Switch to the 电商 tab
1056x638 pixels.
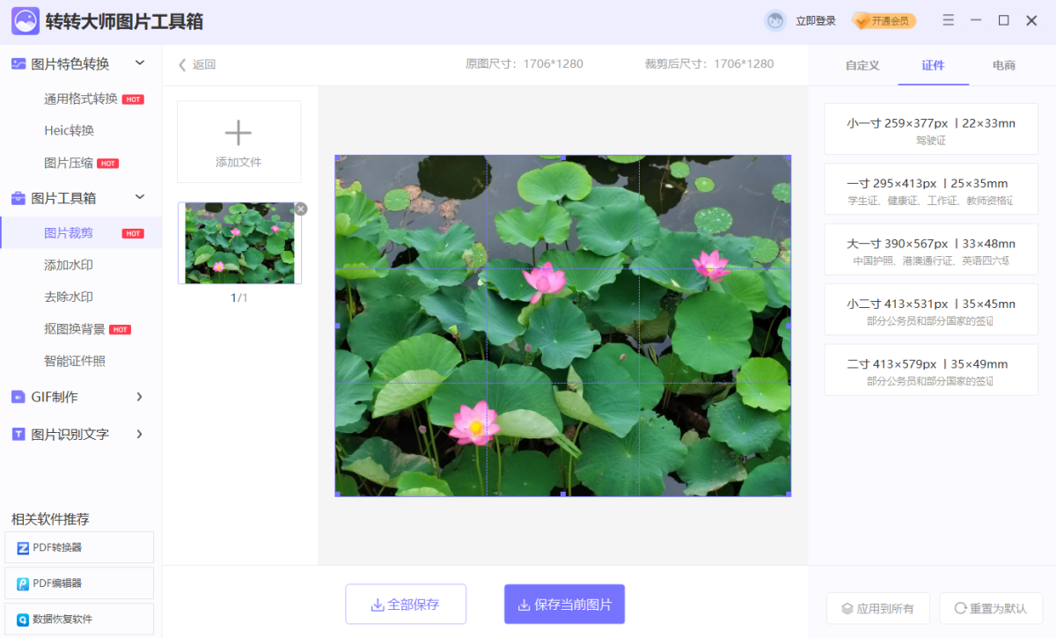pos(1003,65)
